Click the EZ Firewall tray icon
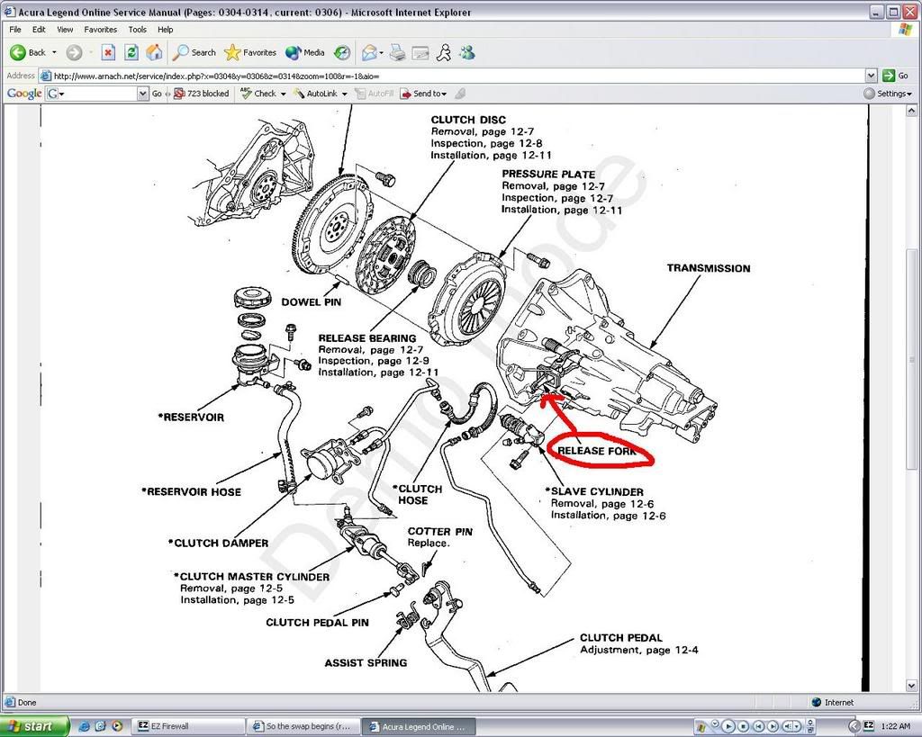This screenshot has width=922, height=737. pyautogui.click(x=869, y=726)
